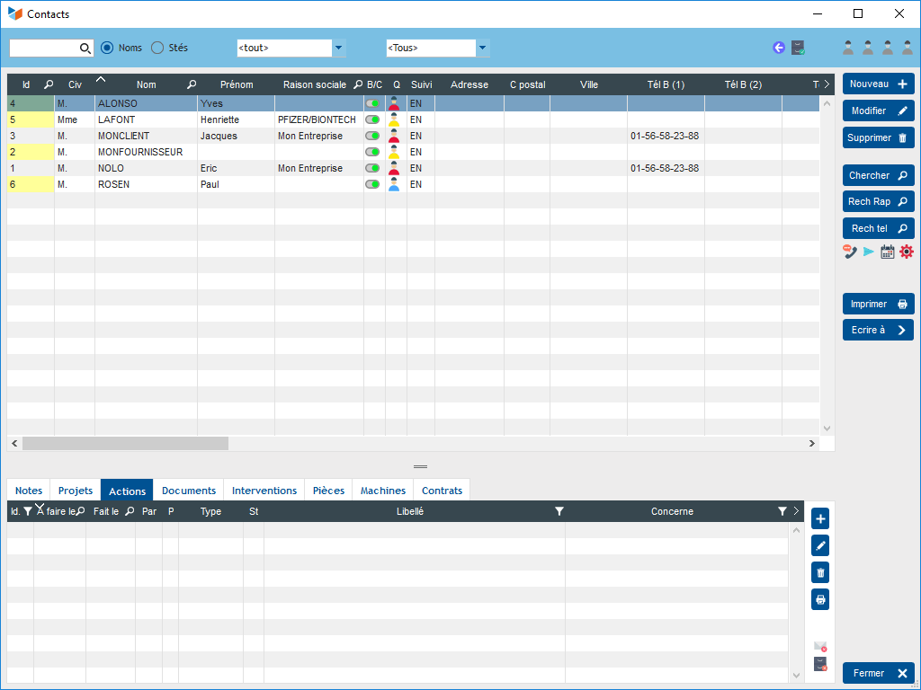921x690 pixels.
Task: Click the Ecrire à button
Action: 878,330
